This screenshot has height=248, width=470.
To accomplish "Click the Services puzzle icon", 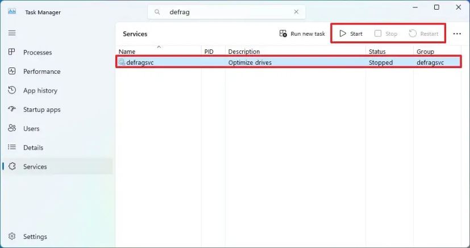I will (x=12, y=166).
